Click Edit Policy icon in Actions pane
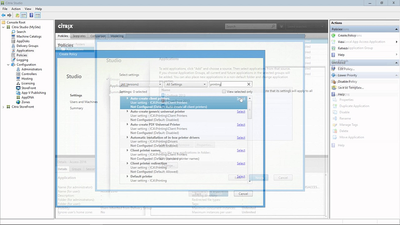Screen dimensions: 400x225 (333, 69)
